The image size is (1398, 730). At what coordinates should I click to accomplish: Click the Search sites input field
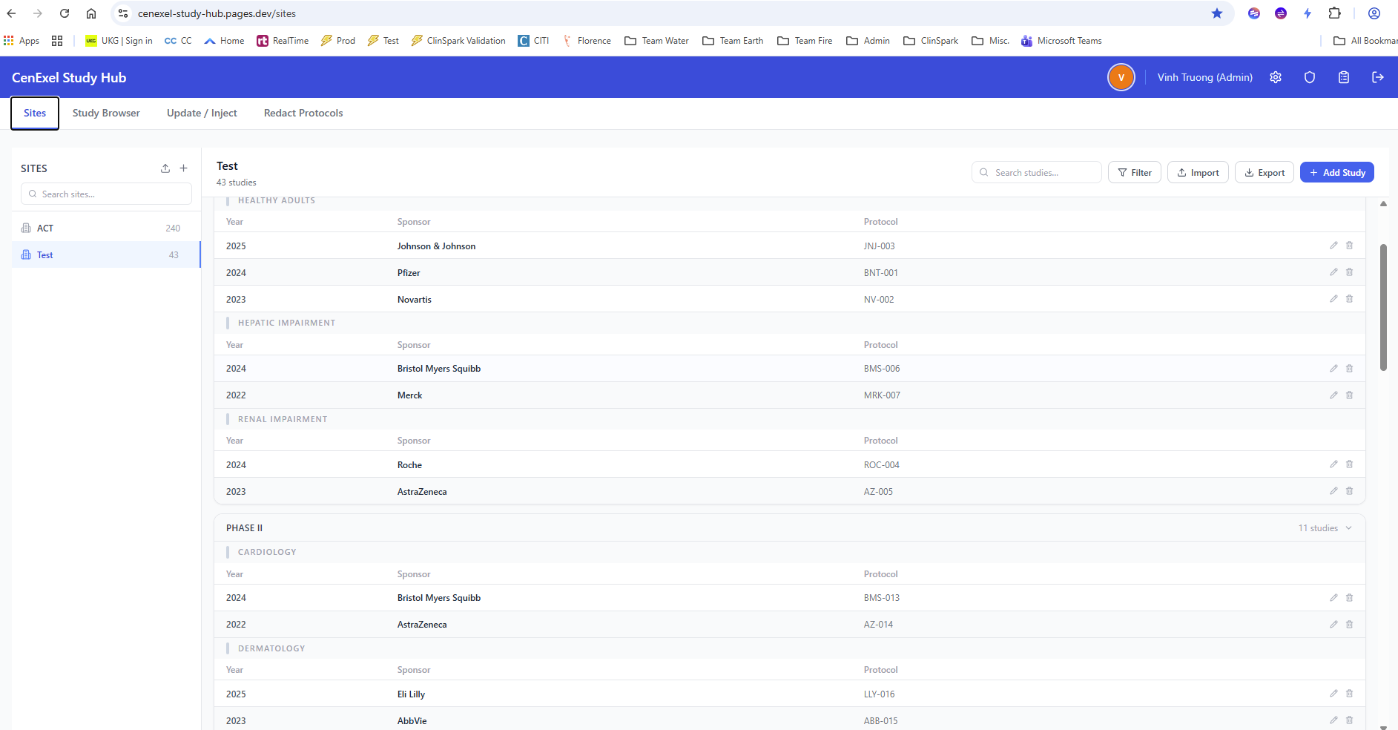106,194
